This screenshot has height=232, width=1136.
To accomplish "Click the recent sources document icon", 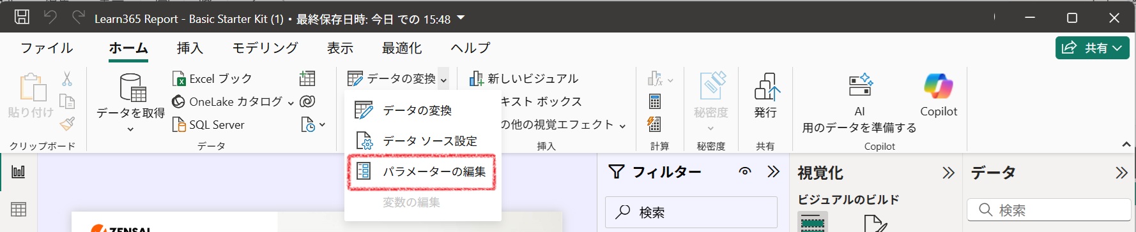I will (x=307, y=125).
